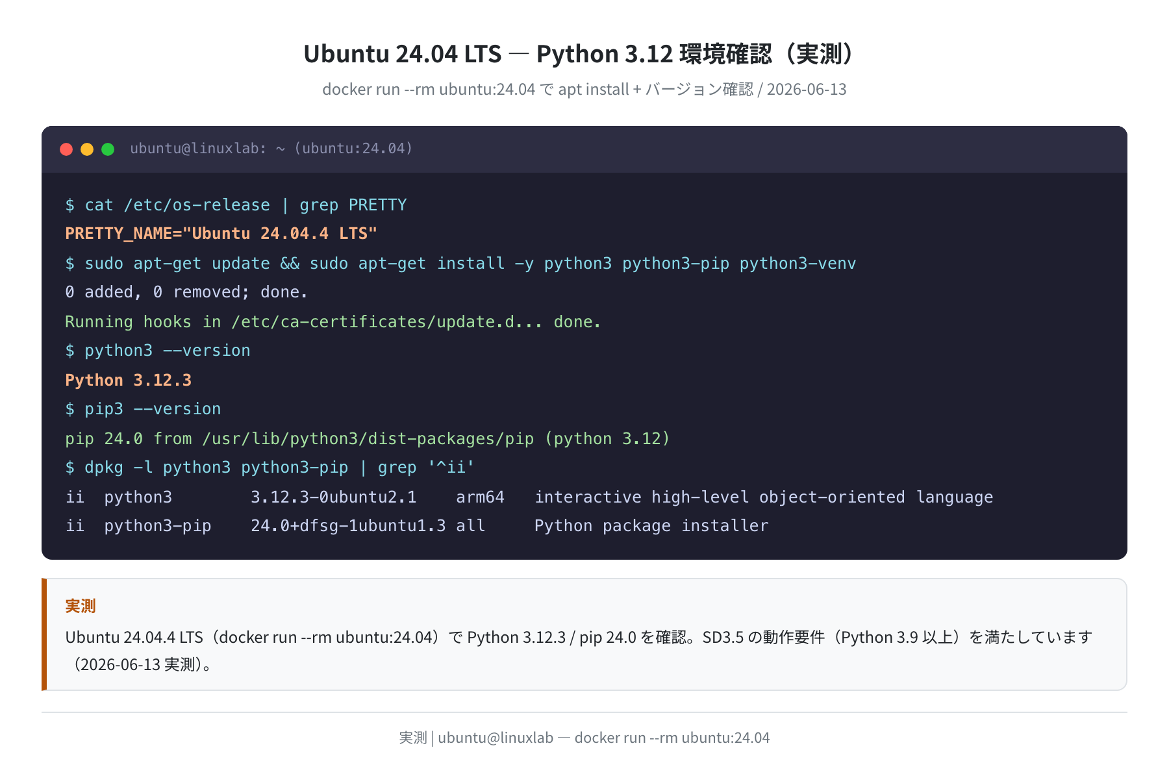Click the footer text 実測 | ubuntu@linuxlab
The image size is (1169, 774).
click(584, 738)
